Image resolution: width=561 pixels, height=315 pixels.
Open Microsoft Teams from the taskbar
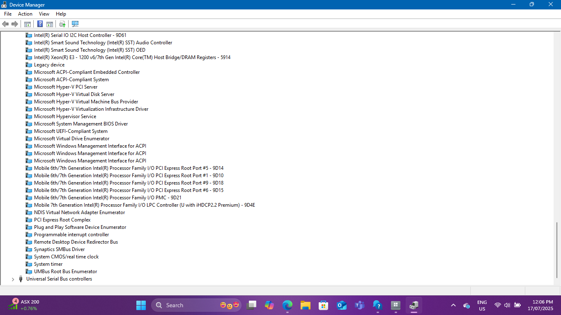(359, 305)
